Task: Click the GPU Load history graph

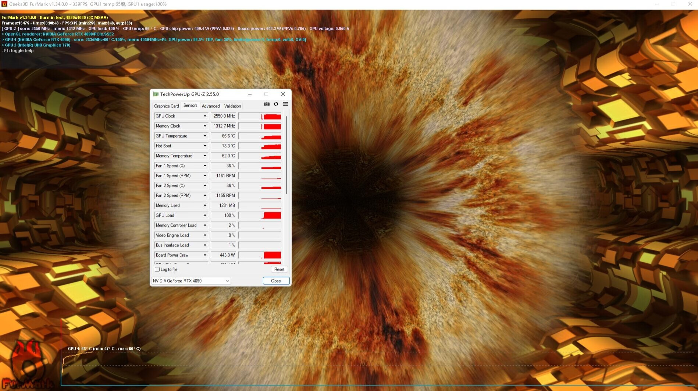Action: pos(260,216)
